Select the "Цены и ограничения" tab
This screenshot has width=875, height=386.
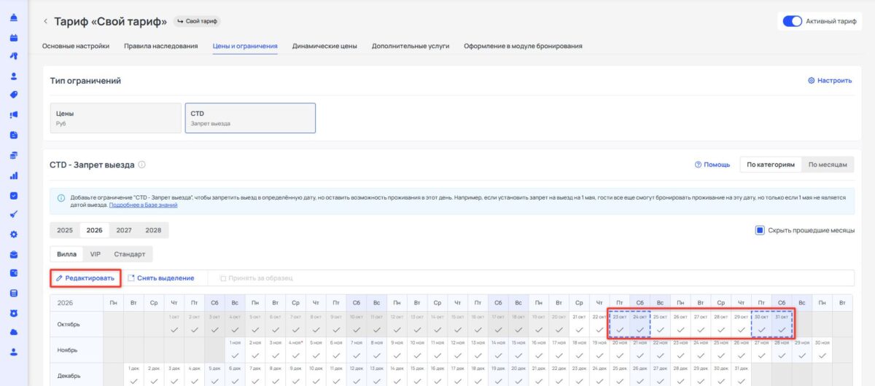245,46
